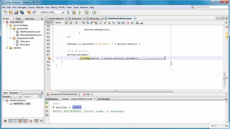Click the editor horizontal scrollbar thumb
230x129 pixels.
(x=116, y=91)
